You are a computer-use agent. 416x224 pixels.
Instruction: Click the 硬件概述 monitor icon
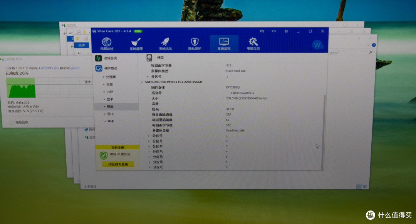(99, 68)
